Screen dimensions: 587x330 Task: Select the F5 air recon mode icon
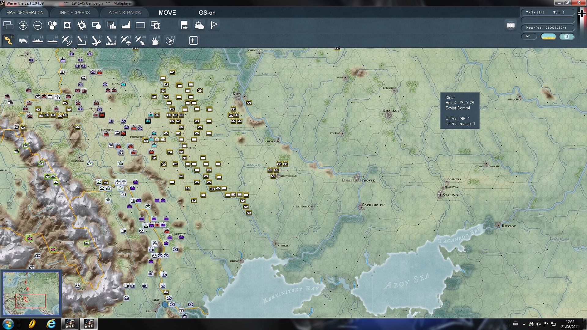tap(67, 40)
